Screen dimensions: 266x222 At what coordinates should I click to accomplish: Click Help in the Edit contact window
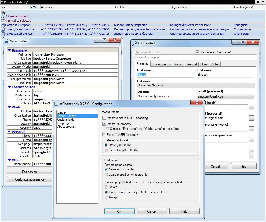pos(244,166)
